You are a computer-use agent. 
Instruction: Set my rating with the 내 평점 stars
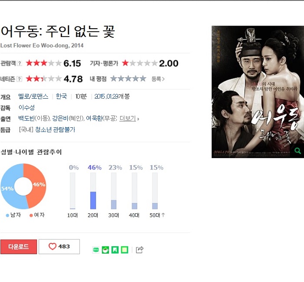tap(128, 79)
